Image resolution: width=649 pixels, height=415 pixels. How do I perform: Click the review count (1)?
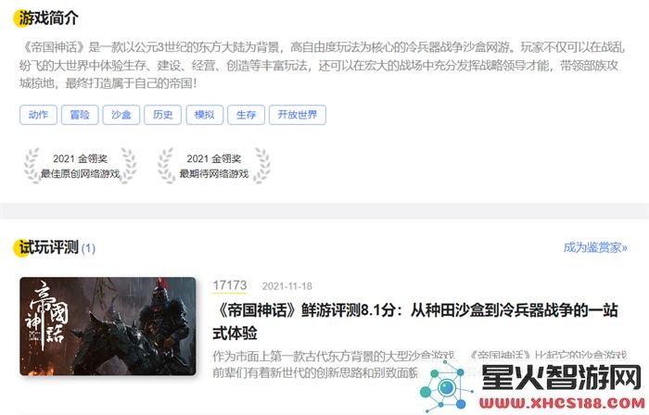(88, 248)
